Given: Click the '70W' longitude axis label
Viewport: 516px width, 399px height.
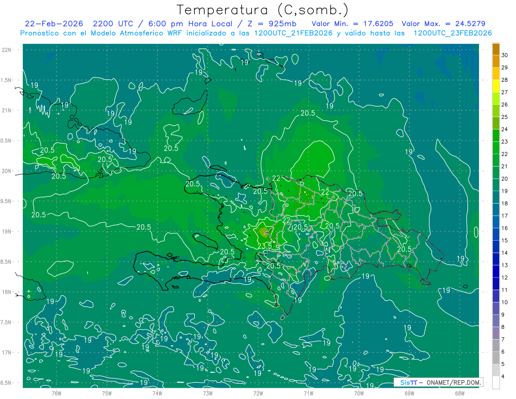Looking at the screenshot, I should tap(359, 393).
